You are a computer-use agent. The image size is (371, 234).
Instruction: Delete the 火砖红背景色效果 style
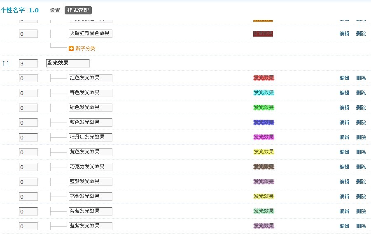click(361, 34)
